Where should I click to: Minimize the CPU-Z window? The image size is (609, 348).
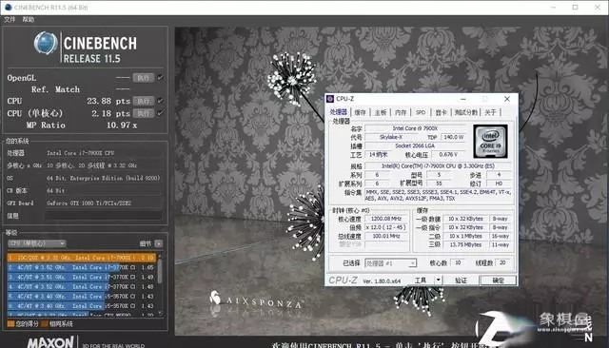[463, 99]
